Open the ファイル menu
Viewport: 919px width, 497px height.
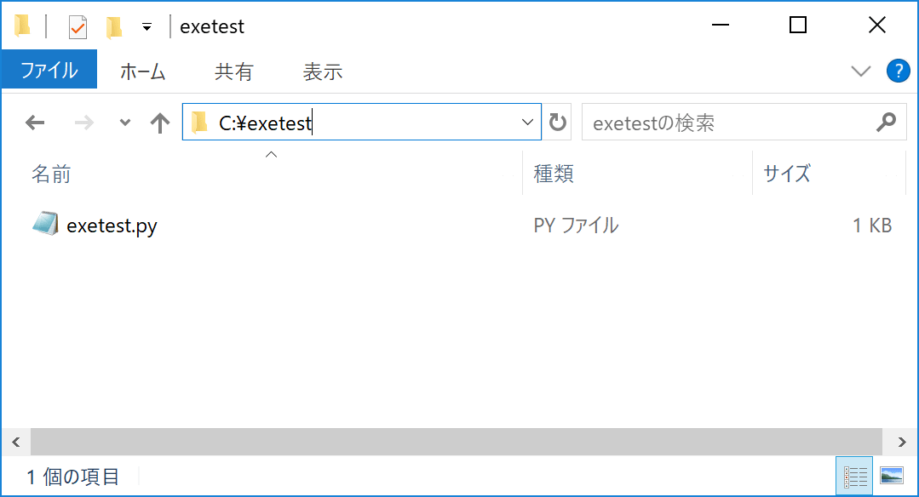click(49, 71)
